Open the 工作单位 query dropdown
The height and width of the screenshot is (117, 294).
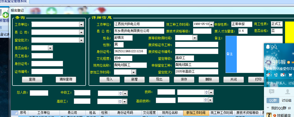click(x=81, y=24)
